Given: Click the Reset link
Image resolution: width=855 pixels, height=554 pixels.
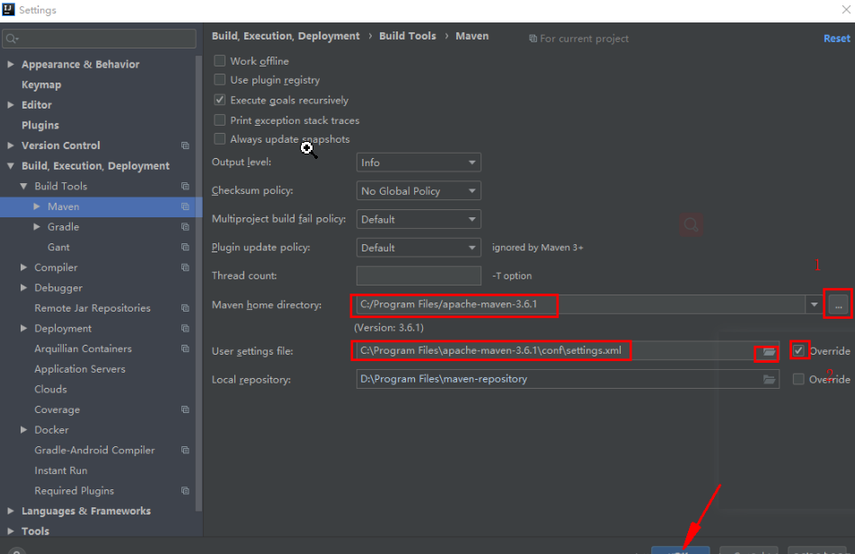Looking at the screenshot, I should [836, 39].
